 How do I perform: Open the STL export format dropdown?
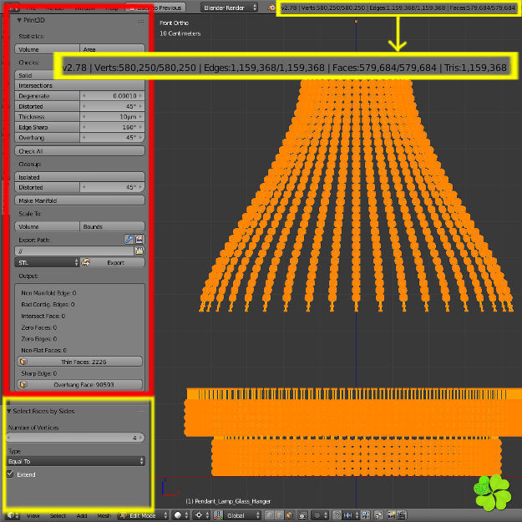(47, 262)
